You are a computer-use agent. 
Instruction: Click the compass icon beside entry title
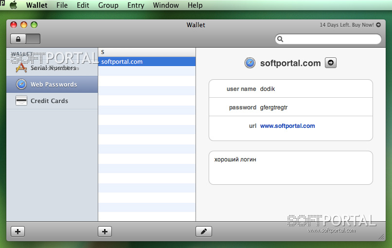point(250,63)
